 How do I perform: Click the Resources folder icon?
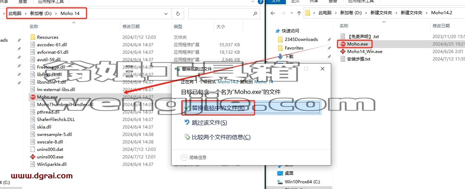click(x=33, y=37)
